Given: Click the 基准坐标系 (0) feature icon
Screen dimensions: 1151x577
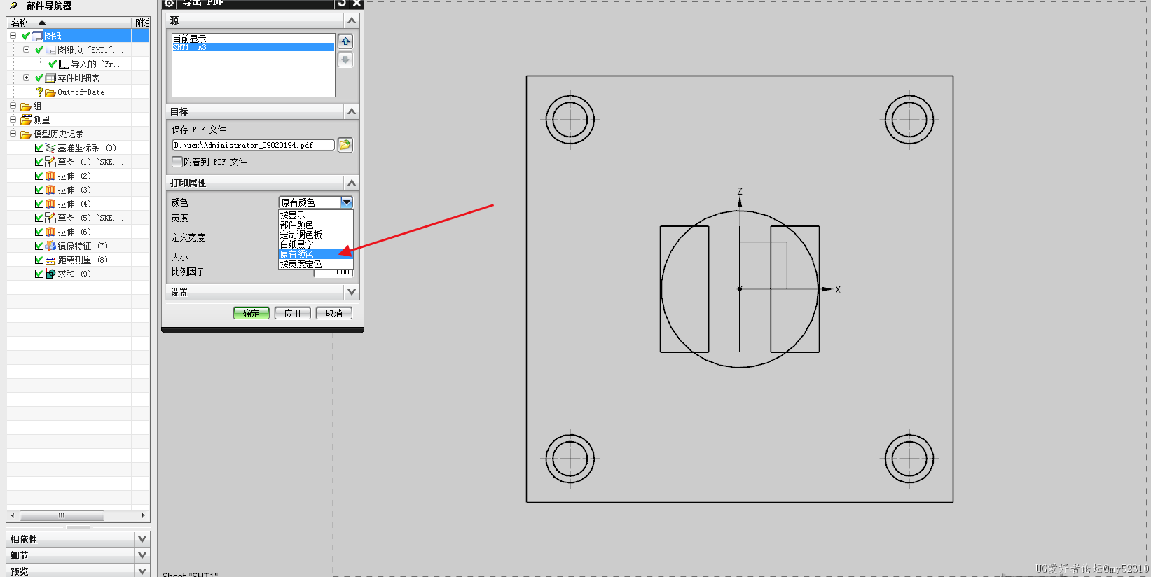Looking at the screenshot, I should [50, 148].
